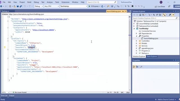180x101 pixels.
Task: Click the Save All toolbar icon
Action: click(x=21, y=6)
